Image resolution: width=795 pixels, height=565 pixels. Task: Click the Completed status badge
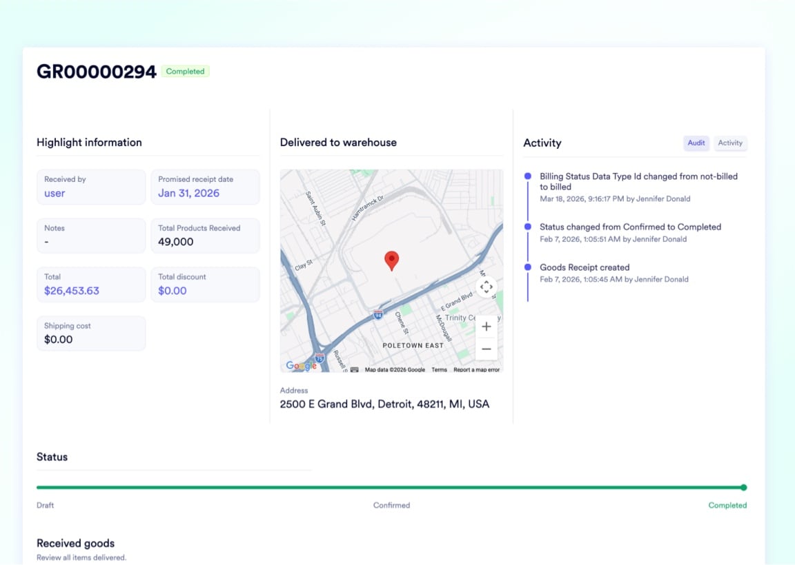[x=185, y=72]
